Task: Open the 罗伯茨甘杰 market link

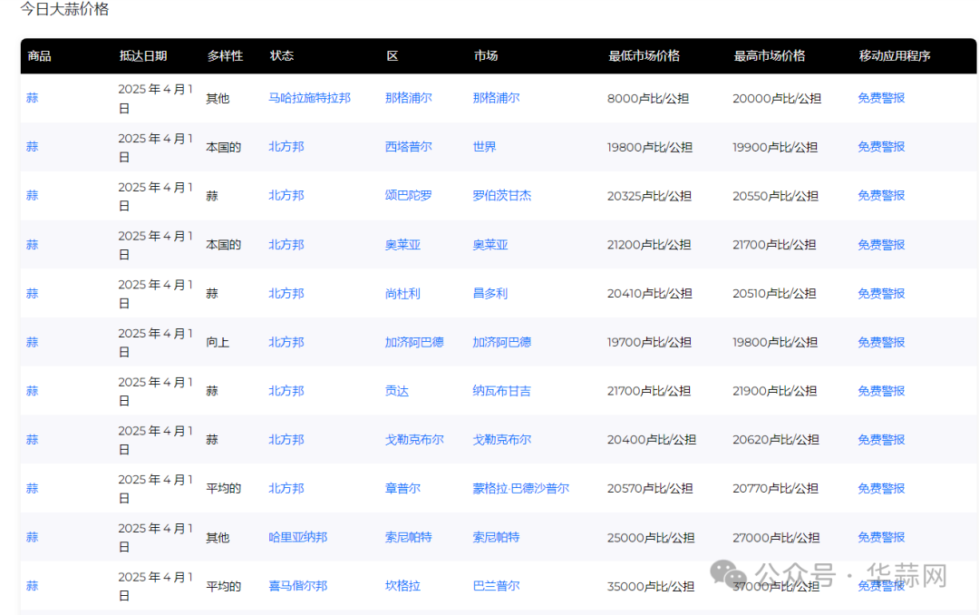Action: tap(502, 196)
